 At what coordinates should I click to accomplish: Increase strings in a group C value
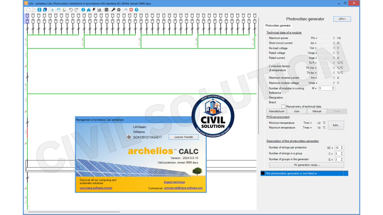[342, 153]
